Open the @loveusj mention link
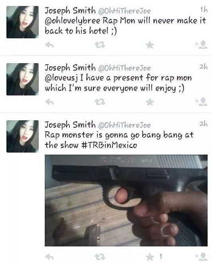Viewport: 212px width, 266px height. [61, 78]
